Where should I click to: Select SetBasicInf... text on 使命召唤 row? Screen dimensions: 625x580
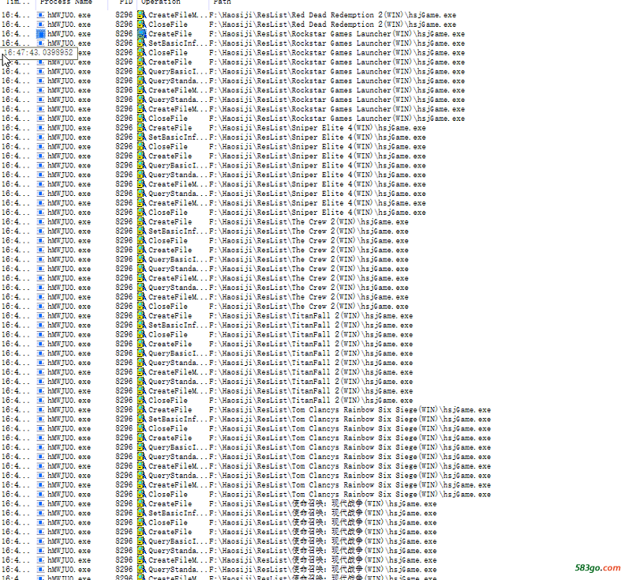(178, 513)
